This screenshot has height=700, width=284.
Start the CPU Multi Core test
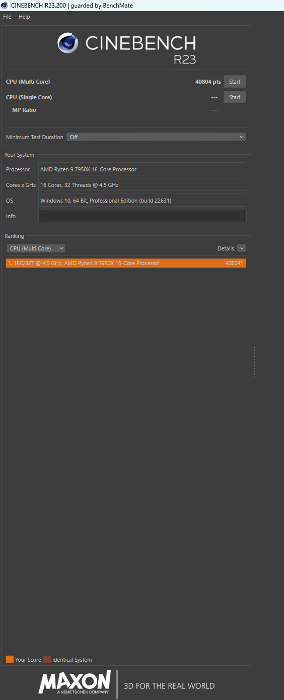[235, 82]
